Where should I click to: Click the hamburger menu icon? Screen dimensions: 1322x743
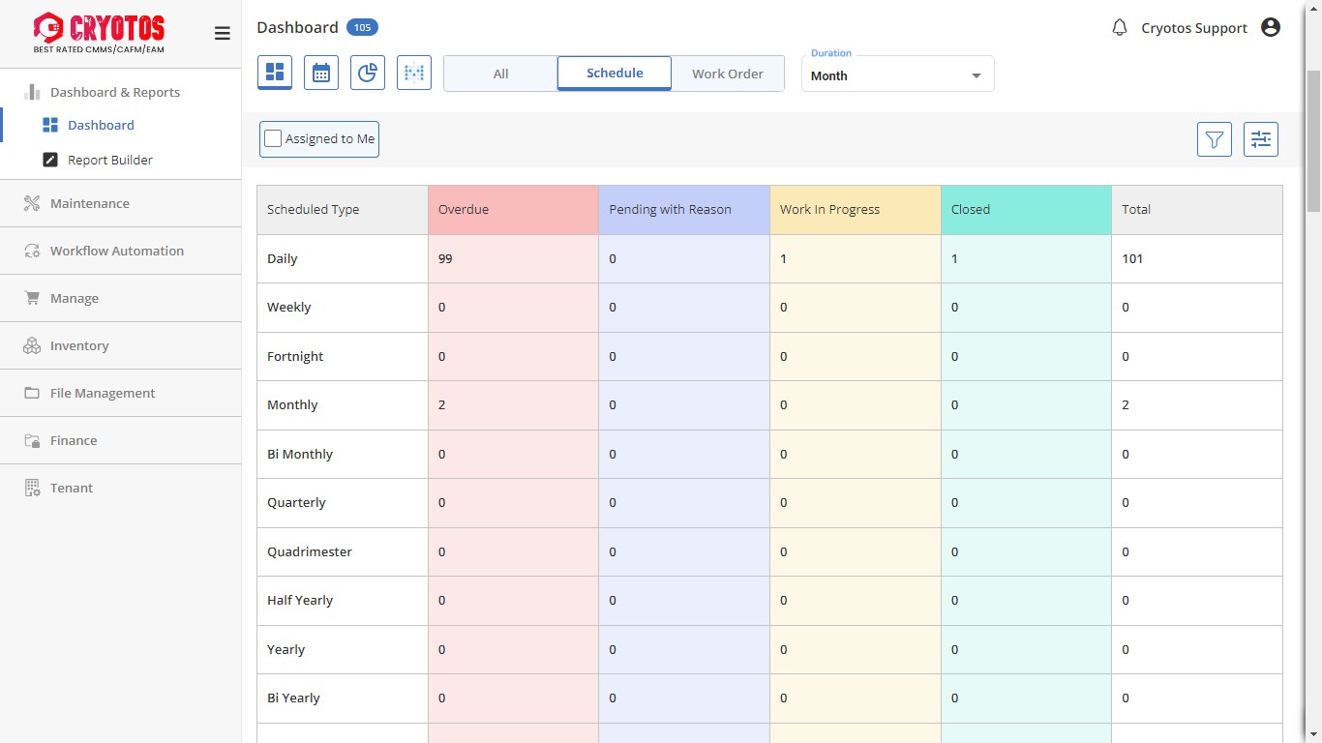tap(222, 34)
